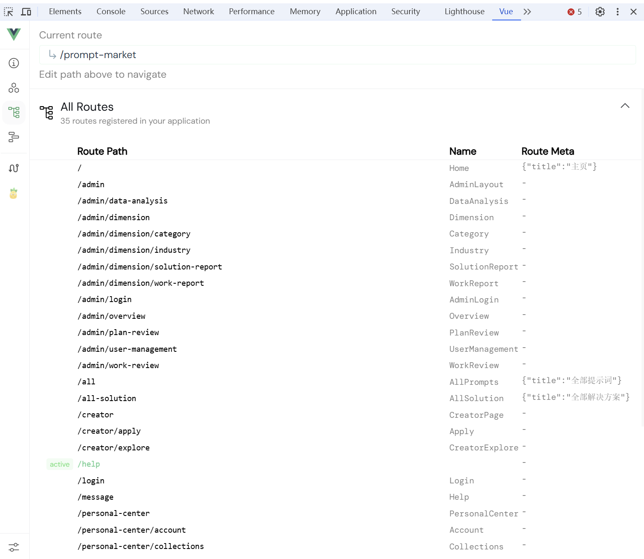Switch to the Memory tab
644x559 pixels.
(x=305, y=12)
